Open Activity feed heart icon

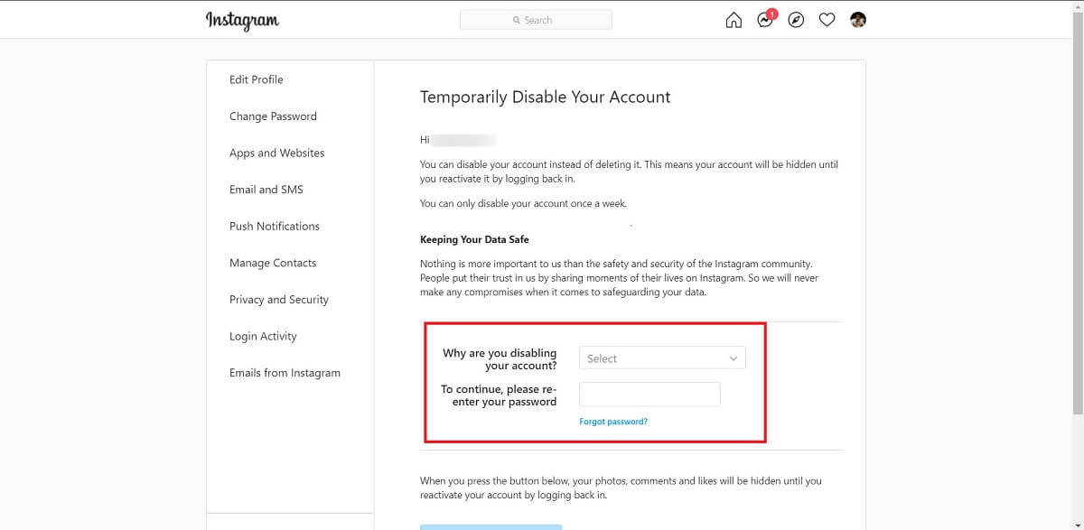pos(827,20)
